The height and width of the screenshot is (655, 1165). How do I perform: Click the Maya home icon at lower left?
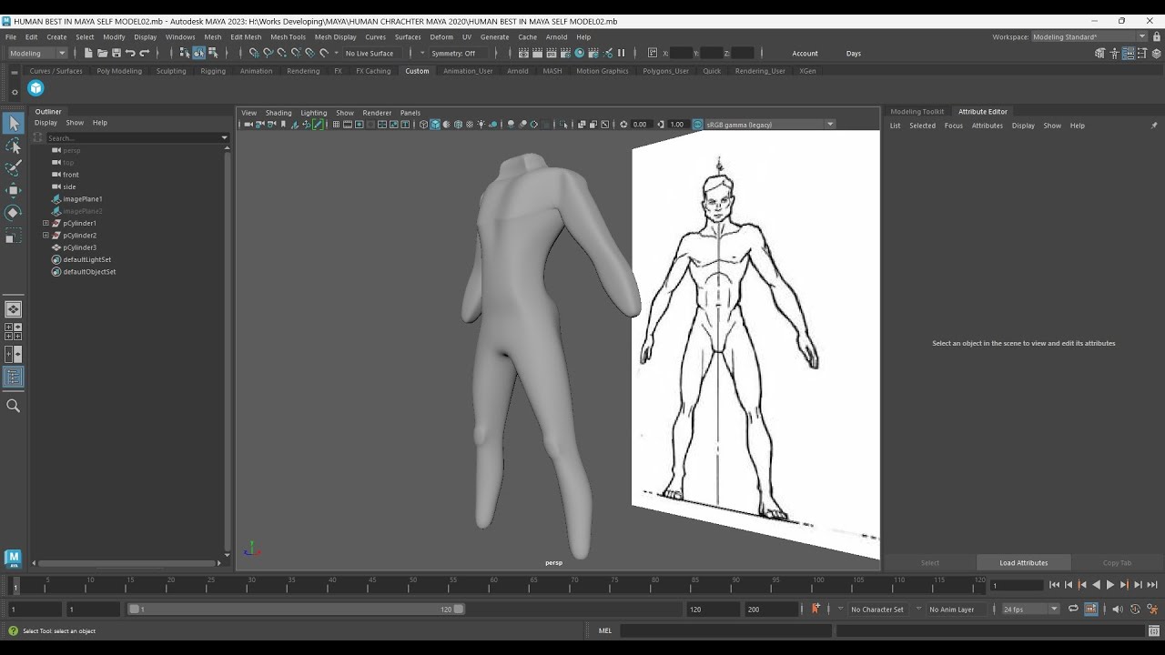point(13,558)
